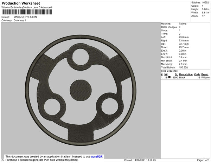Click the Brand column header
The width and height of the screenshot is (211, 163).
coord(205,74)
